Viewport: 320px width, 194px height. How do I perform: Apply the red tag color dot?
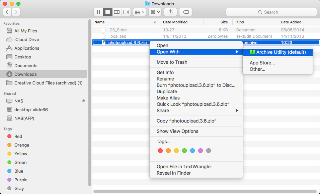160,151
